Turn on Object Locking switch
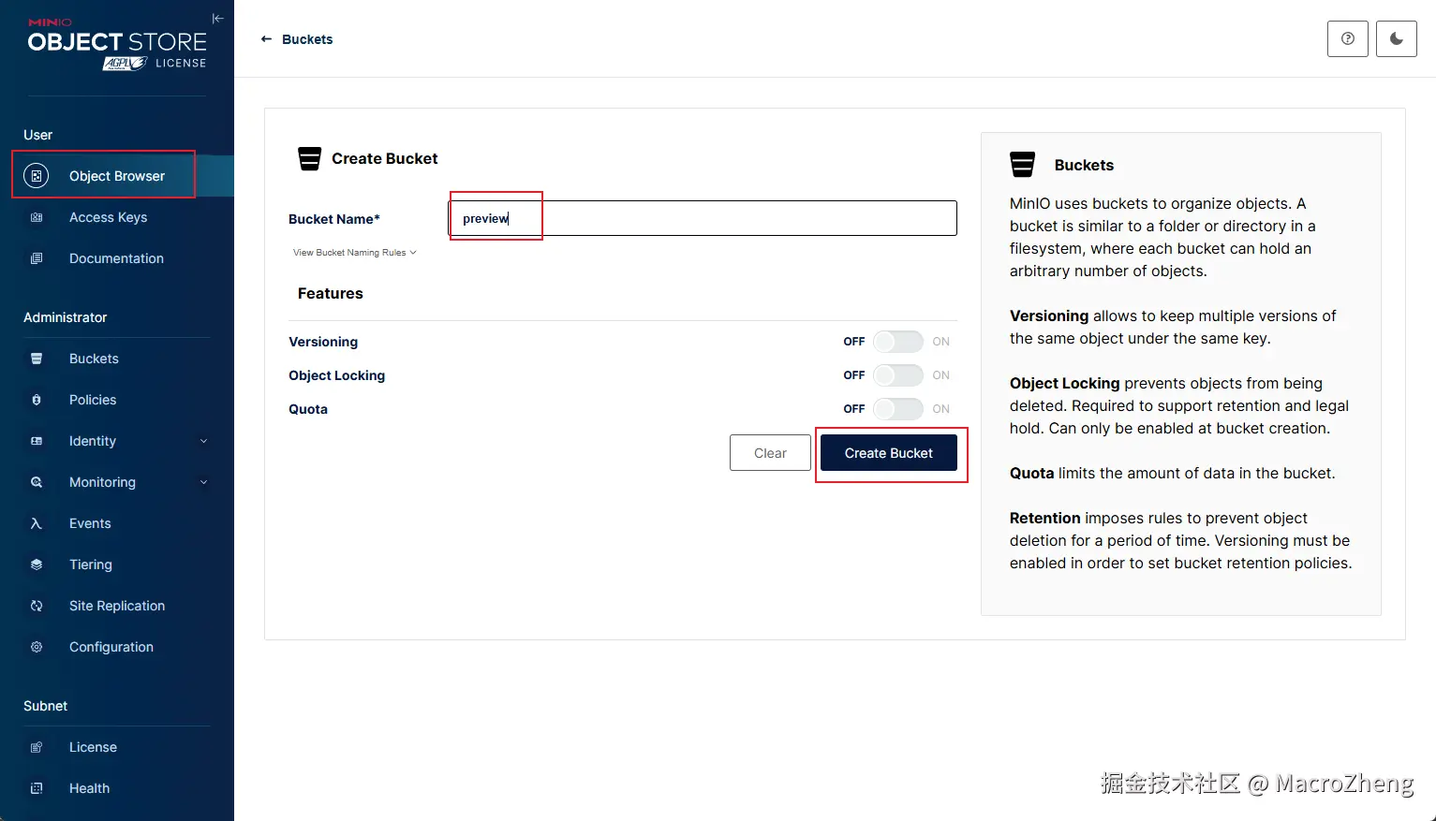The height and width of the screenshot is (821, 1436). (897, 375)
